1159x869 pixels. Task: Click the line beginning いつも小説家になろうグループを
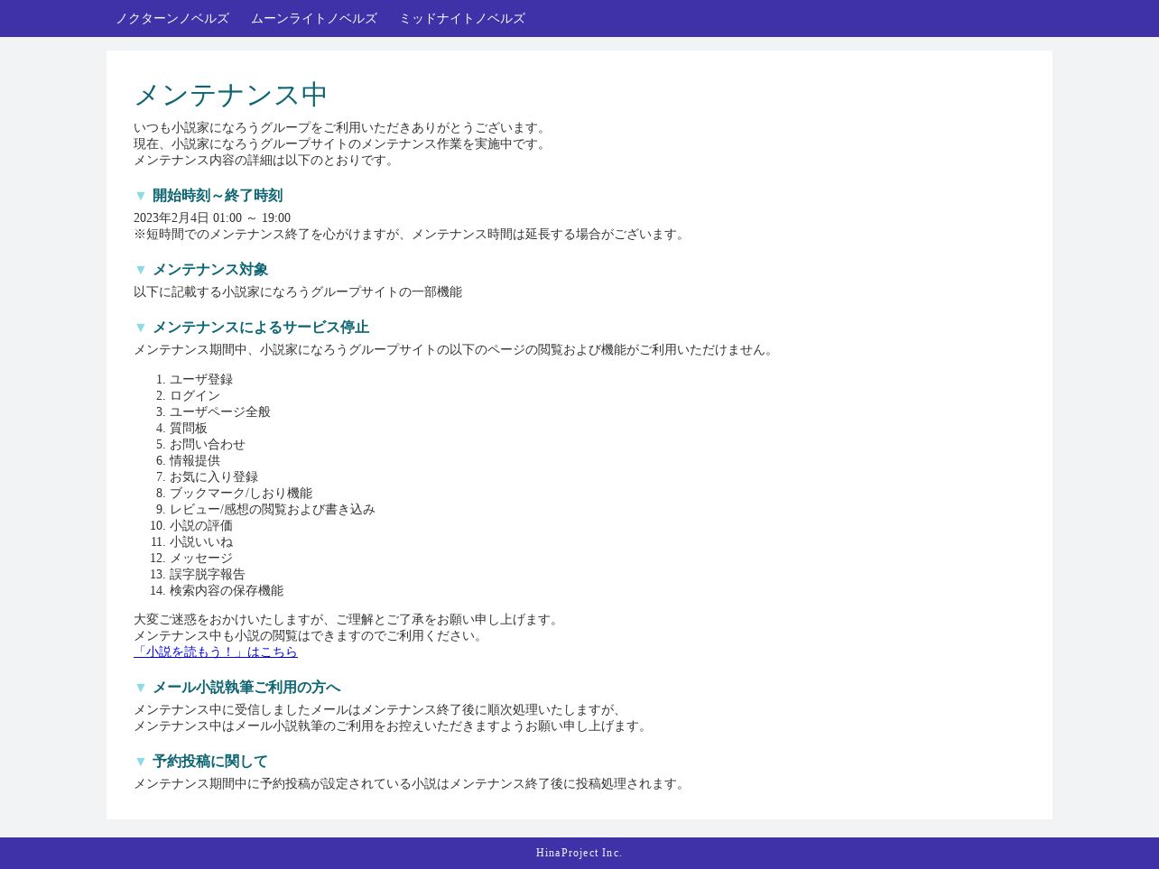click(342, 128)
